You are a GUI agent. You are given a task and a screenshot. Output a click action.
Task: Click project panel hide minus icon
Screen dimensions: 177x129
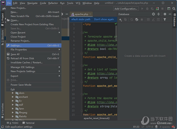[67, 14]
